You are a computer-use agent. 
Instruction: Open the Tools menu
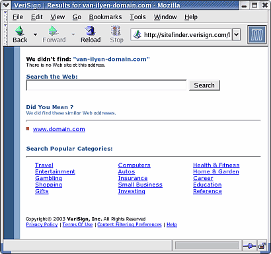pos(137,17)
